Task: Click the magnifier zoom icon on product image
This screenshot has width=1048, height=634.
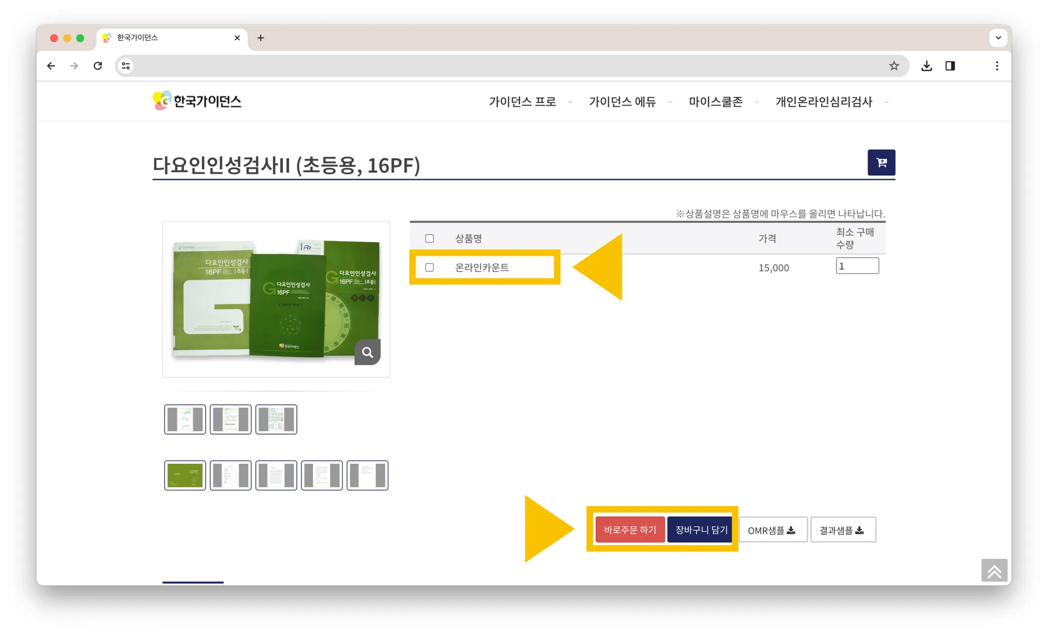Action: (x=367, y=352)
